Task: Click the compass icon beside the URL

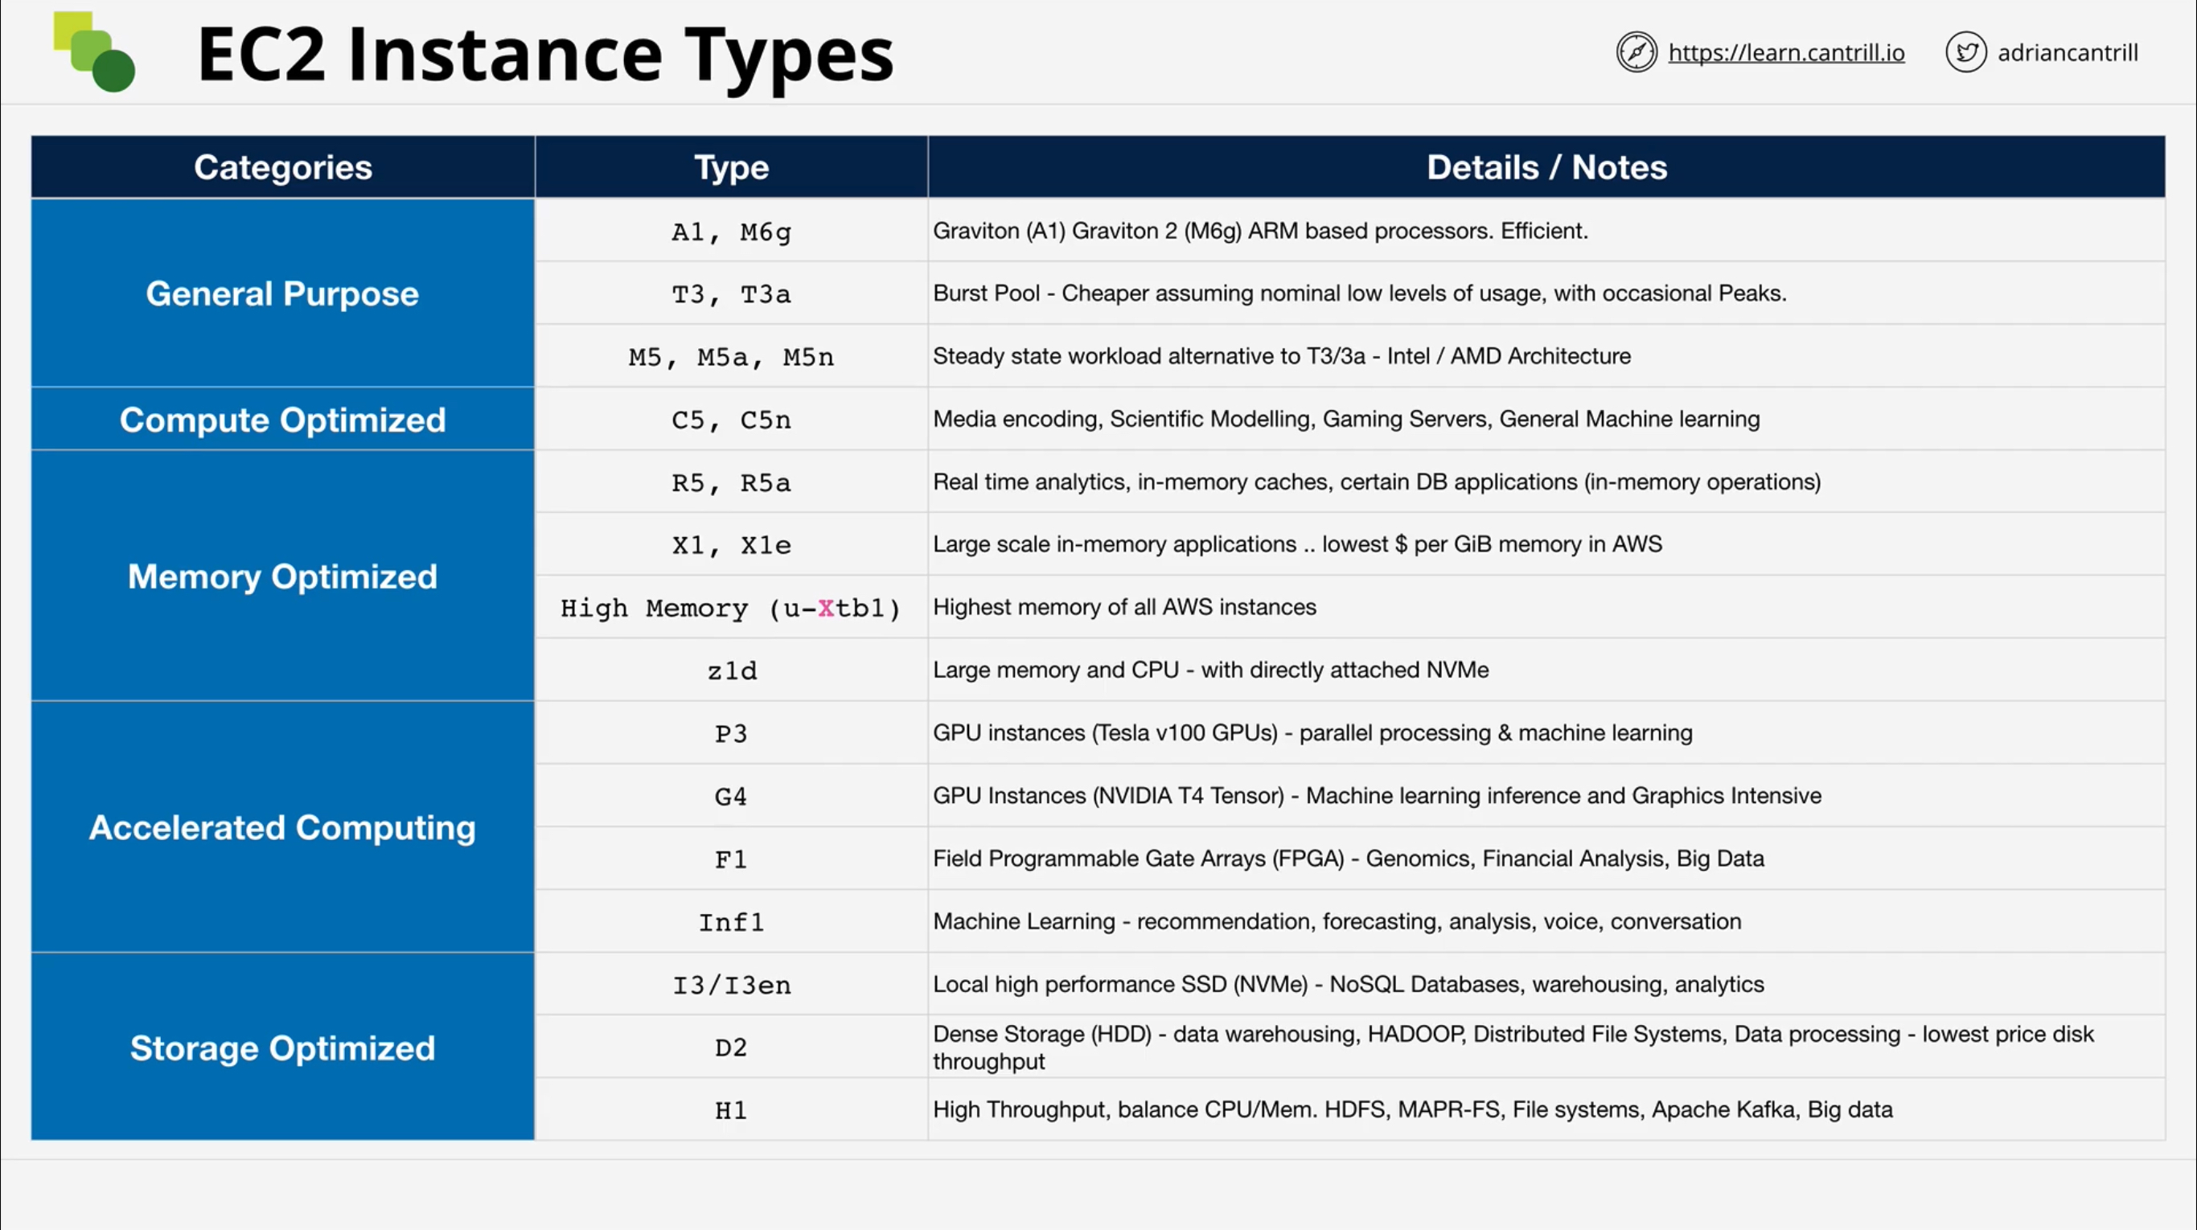Action: coord(1636,52)
